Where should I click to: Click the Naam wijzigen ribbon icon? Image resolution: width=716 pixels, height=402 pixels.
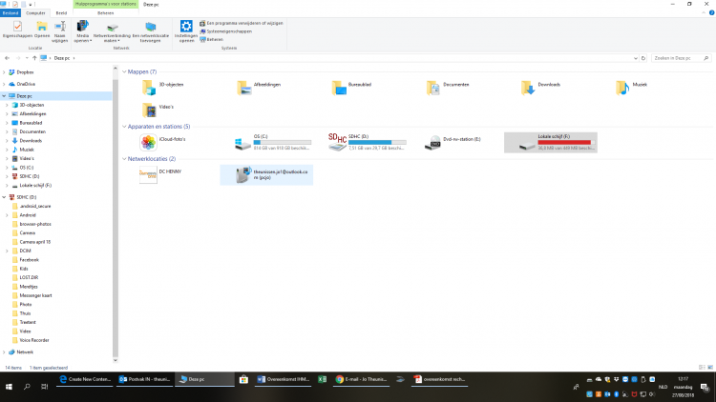[60, 30]
